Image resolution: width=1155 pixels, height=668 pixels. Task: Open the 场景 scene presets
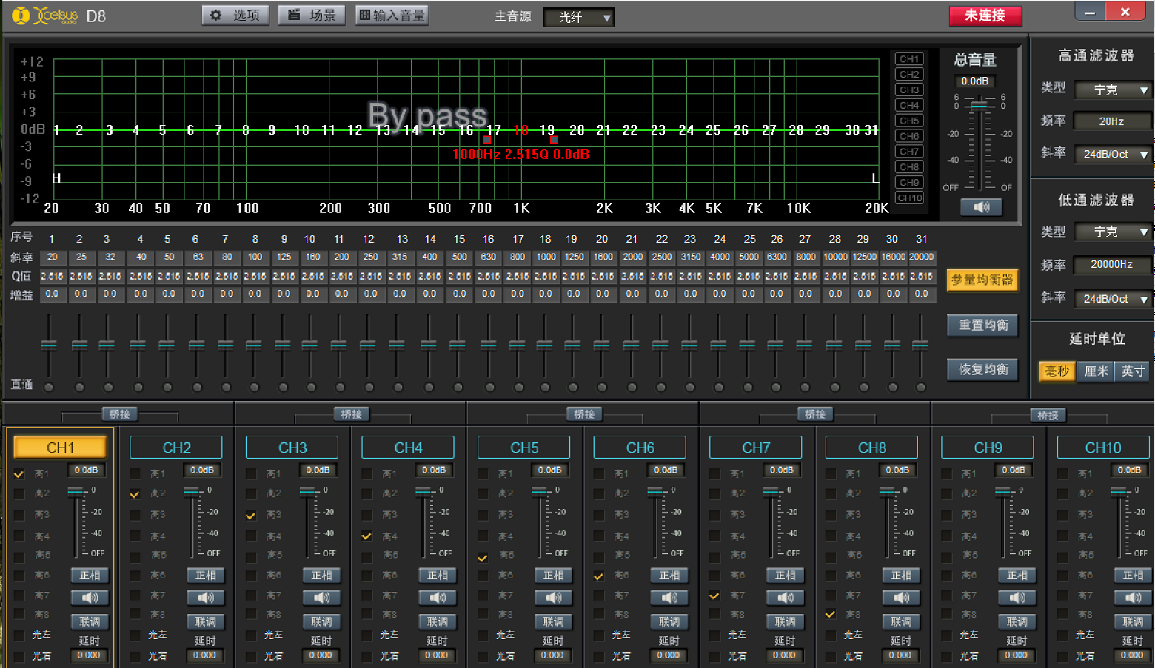(312, 16)
